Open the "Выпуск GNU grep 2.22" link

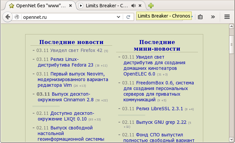click(x=162, y=122)
